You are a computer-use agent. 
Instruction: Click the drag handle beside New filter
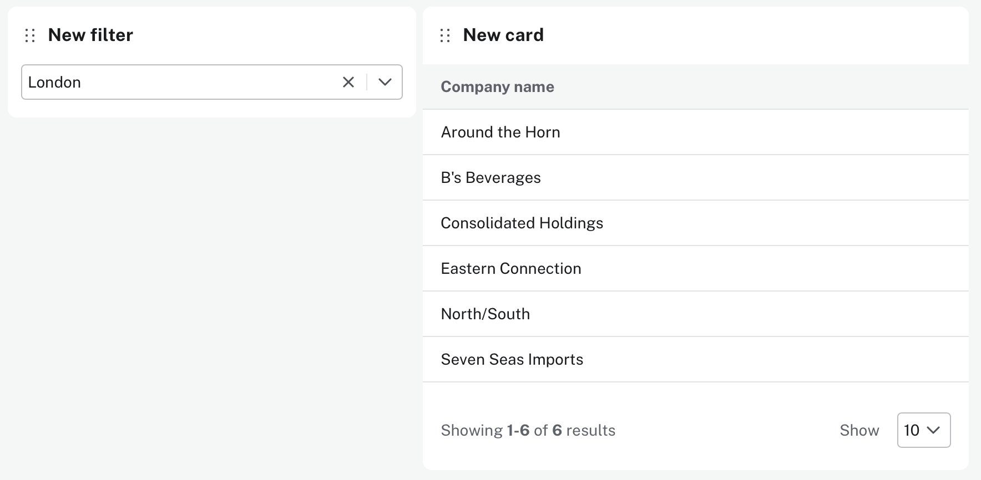[31, 35]
